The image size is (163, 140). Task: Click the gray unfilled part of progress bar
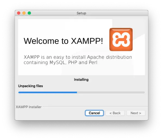click(111, 92)
